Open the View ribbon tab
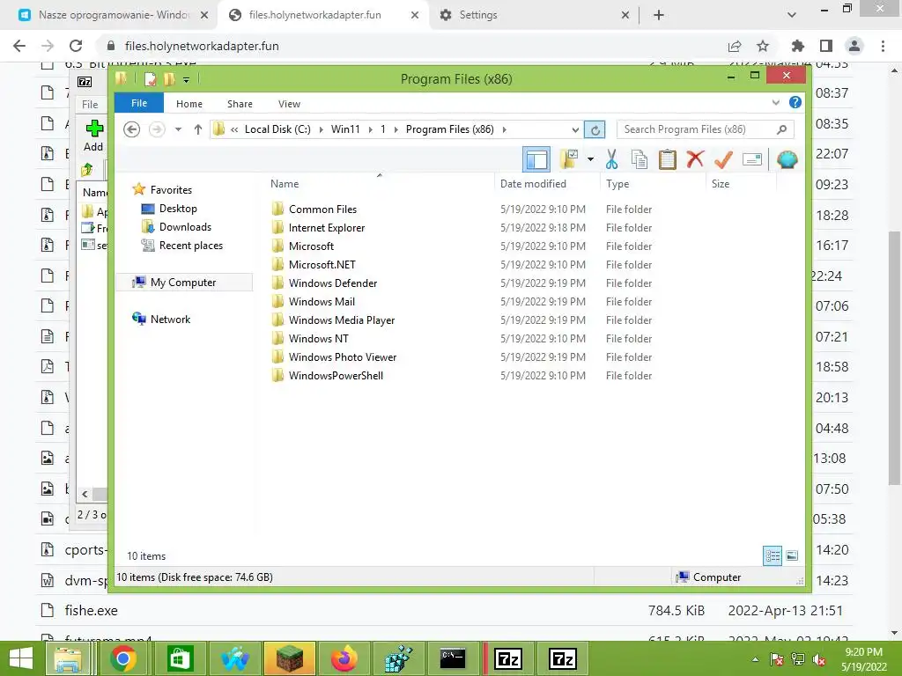The image size is (902, 676). [289, 104]
